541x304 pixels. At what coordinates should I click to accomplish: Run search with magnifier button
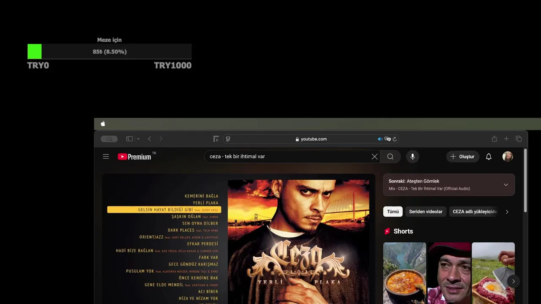(x=390, y=157)
